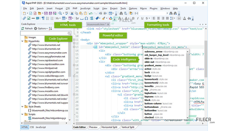227x131 pixels.
Task: Sort Code Explorer items alphabetically
Action: (50, 28)
